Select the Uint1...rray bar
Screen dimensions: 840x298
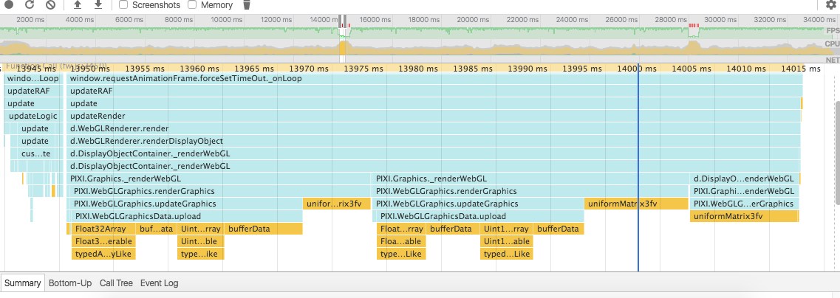tap(506, 229)
